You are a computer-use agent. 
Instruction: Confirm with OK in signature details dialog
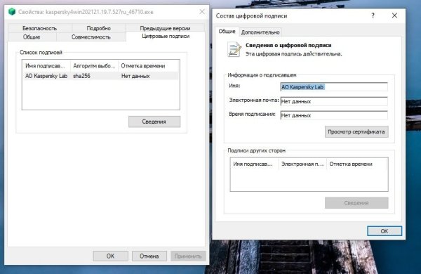coord(385,230)
